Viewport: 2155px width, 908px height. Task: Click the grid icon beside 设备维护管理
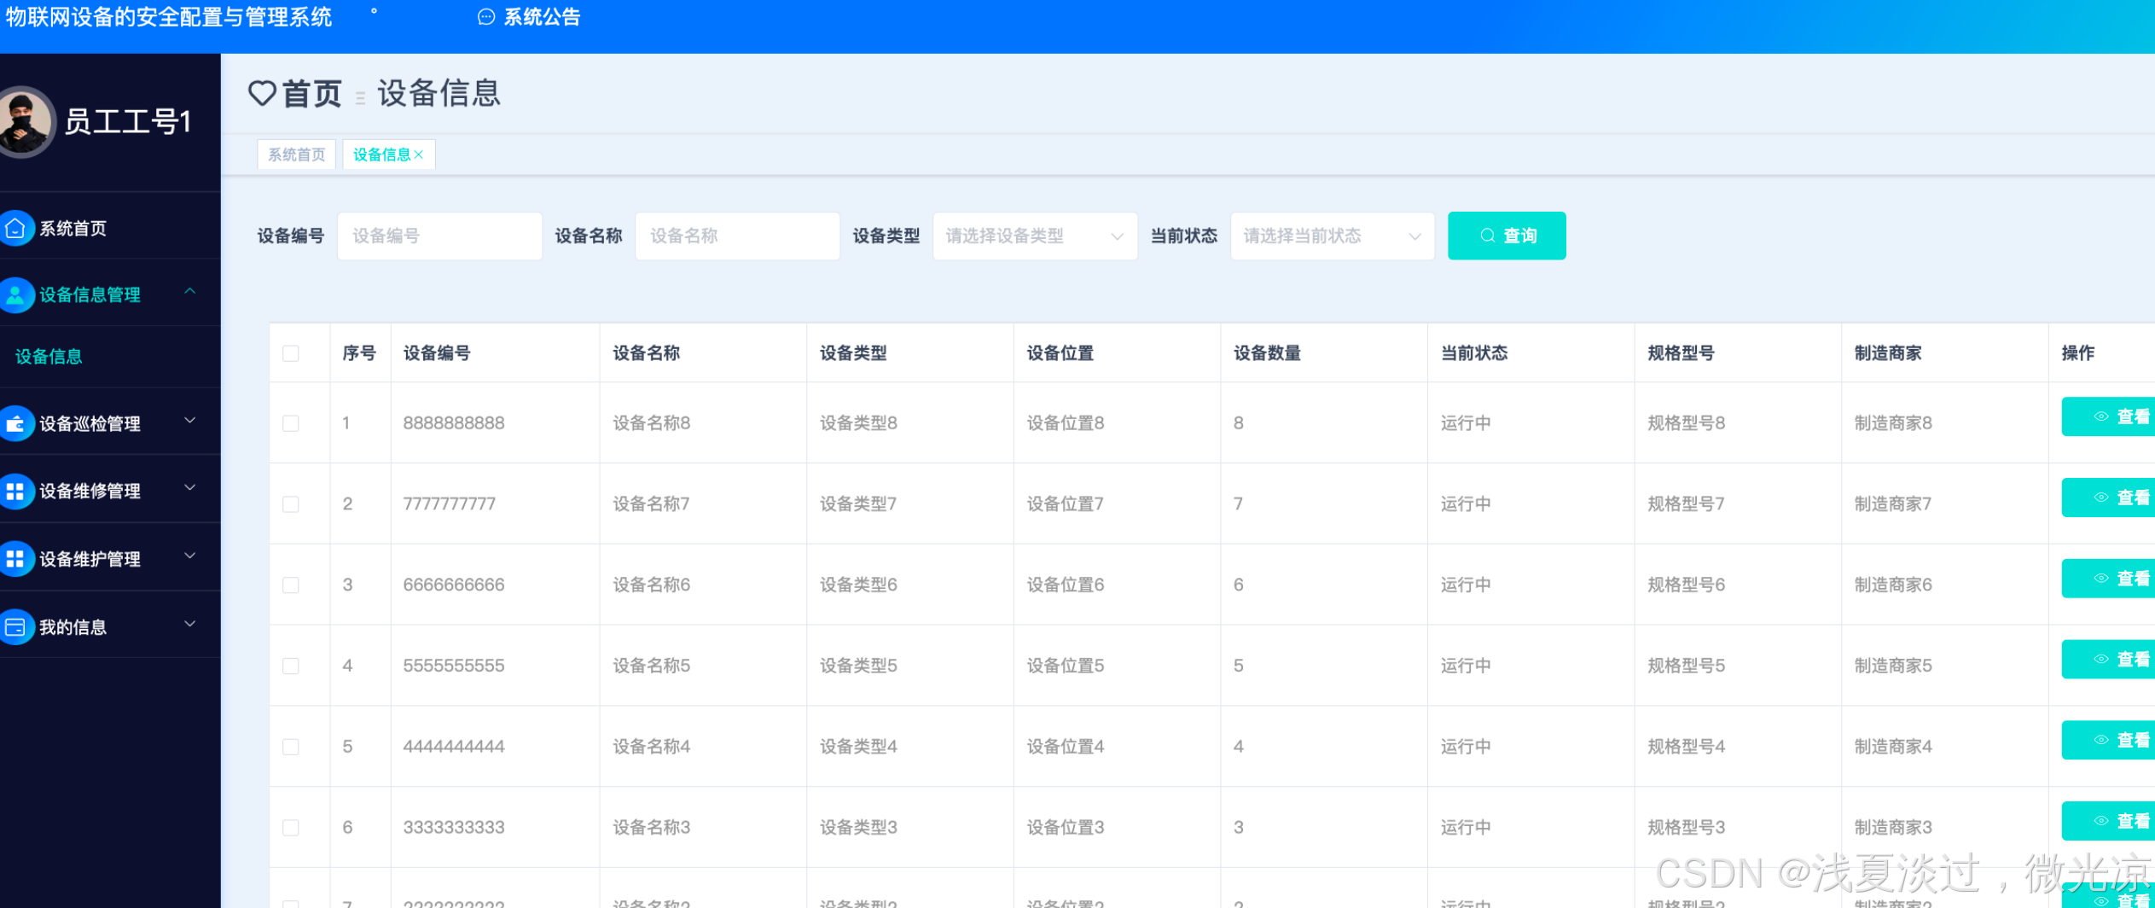tap(15, 558)
